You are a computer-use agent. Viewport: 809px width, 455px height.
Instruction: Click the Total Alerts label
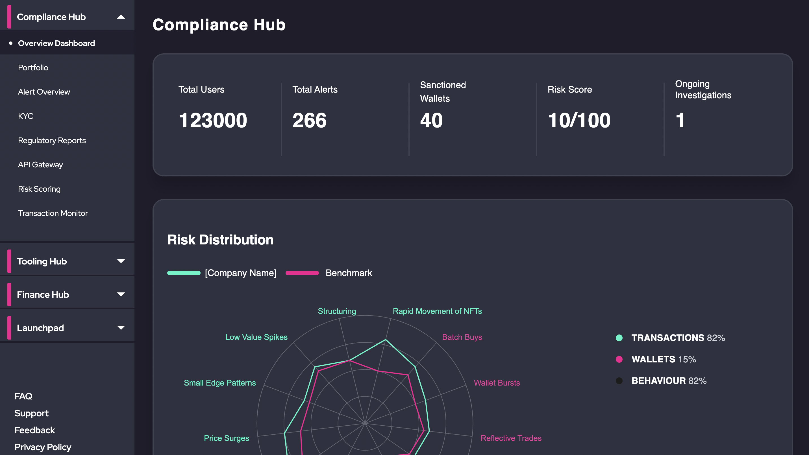315,89
